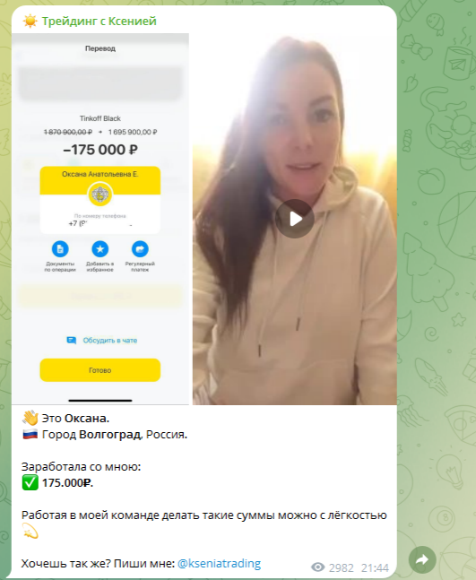Click the dizzy star emoji under text
Viewport: 476px width, 580px height.
(30, 532)
